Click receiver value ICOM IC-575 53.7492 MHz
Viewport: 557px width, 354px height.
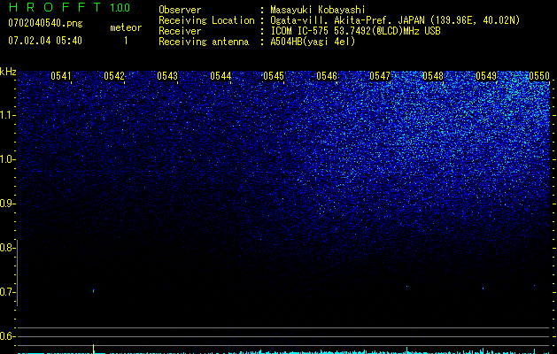tap(355, 31)
